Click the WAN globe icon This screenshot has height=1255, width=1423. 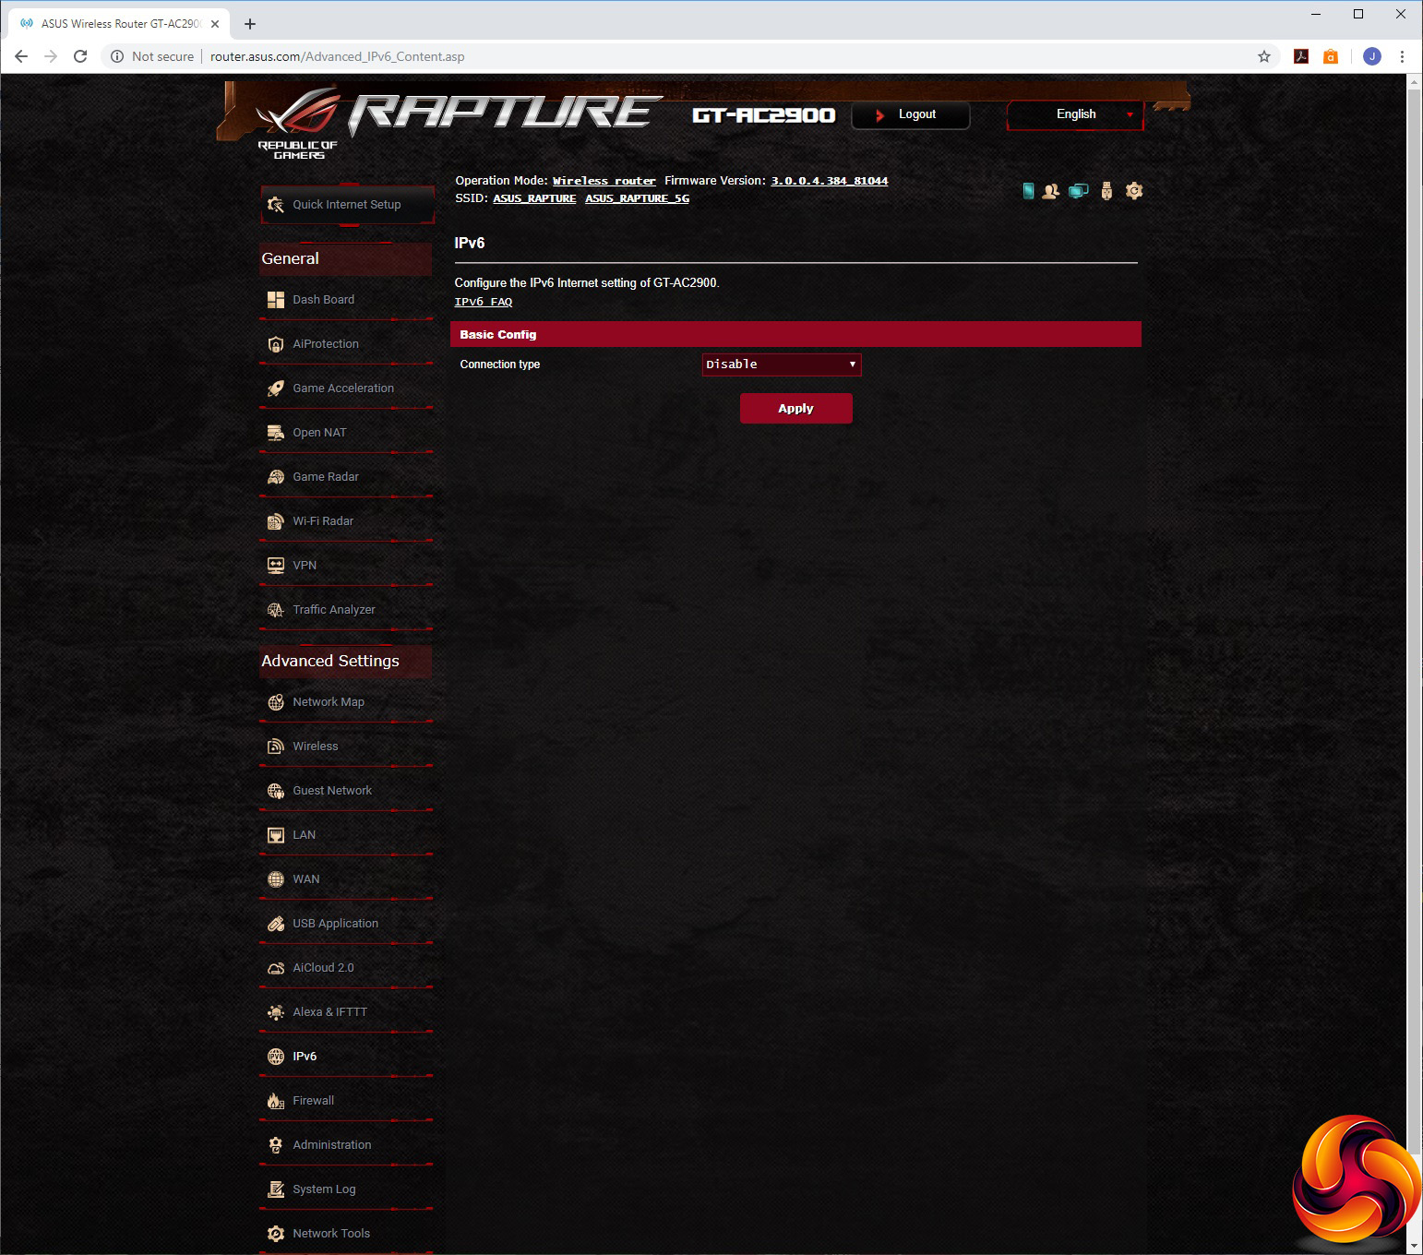[275, 879]
